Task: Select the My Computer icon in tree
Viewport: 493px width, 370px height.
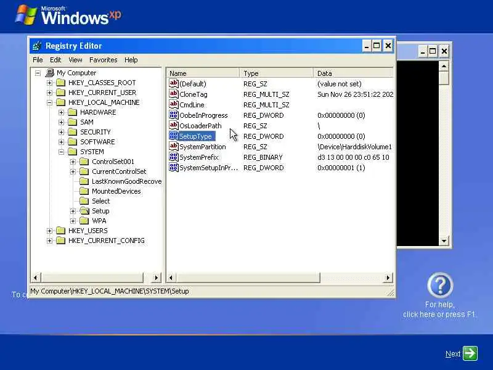Action: click(x=50, y=73)
